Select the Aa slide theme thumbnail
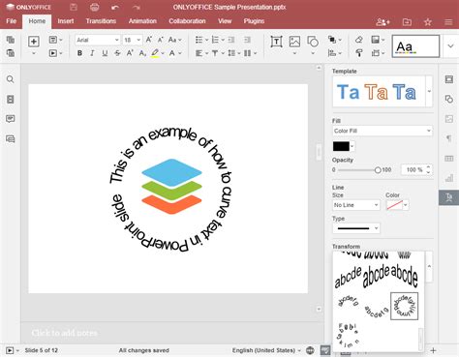 pos(415,46)
